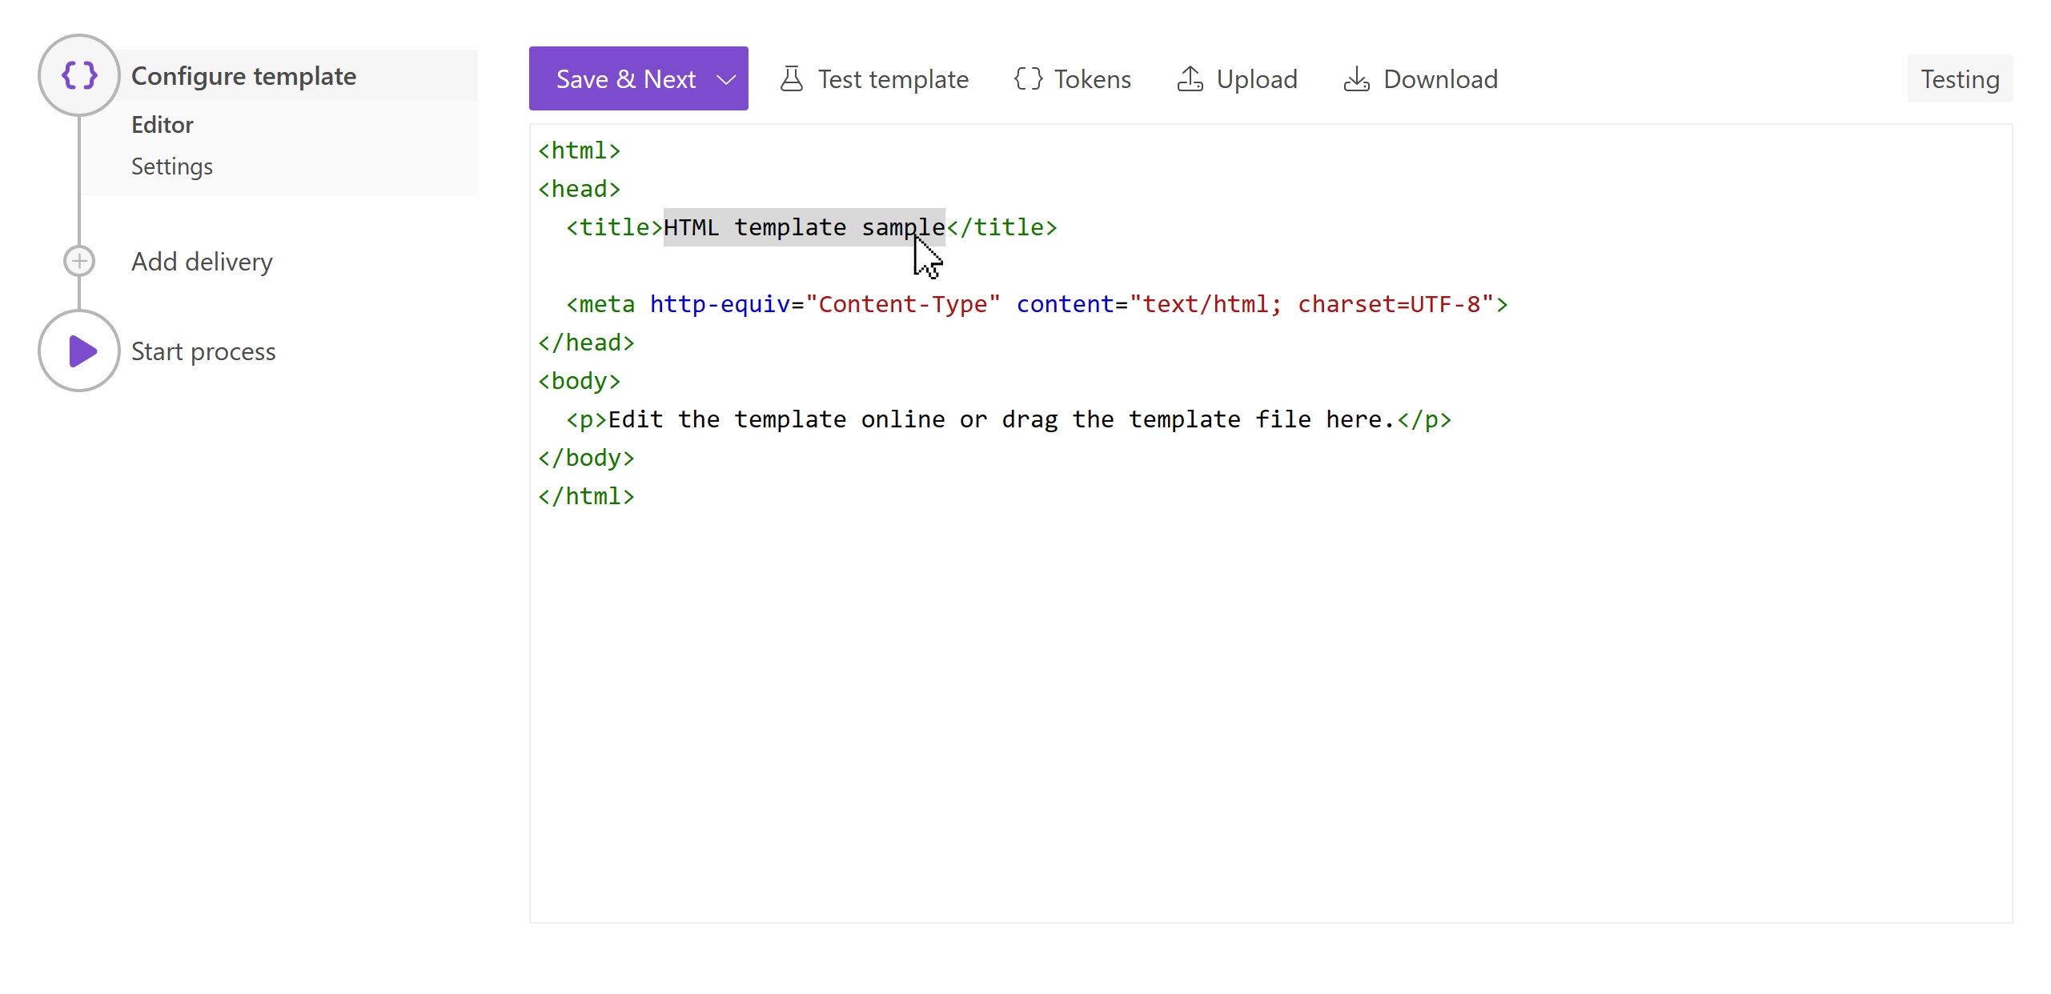Viewport: 2051px width, 994px height.
Task: Click the highlighted 'HTML template sample' title text
Action: coord(805,227)
